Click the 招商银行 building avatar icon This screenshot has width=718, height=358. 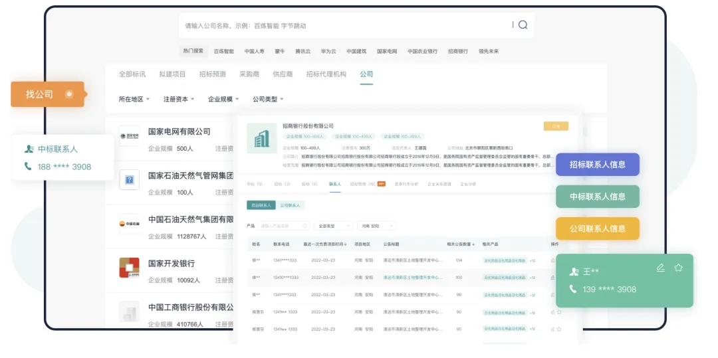point(262,138)
